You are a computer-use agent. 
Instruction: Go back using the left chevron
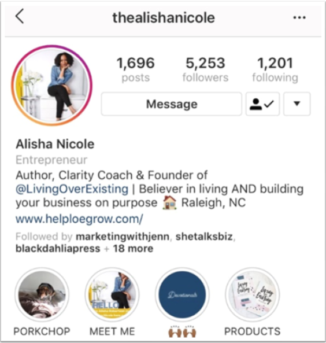coord(20,16)
